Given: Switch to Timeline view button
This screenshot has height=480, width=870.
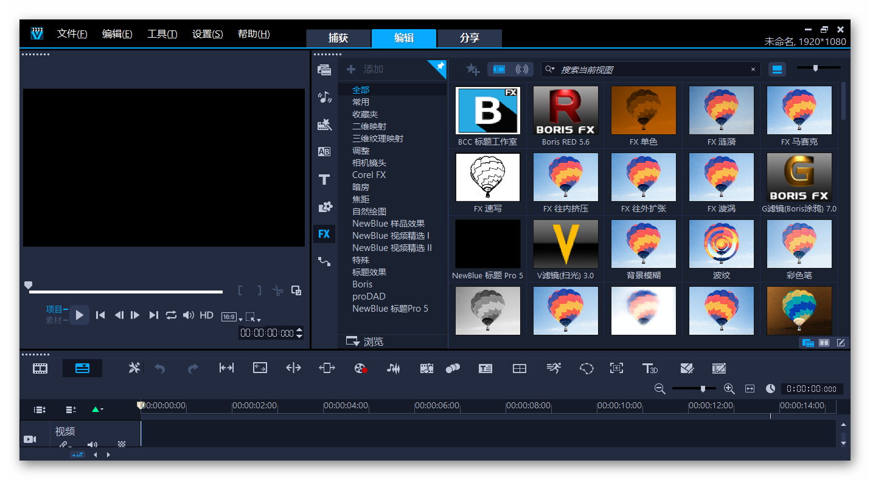Looking at the screenshot, I should (82, 368).
